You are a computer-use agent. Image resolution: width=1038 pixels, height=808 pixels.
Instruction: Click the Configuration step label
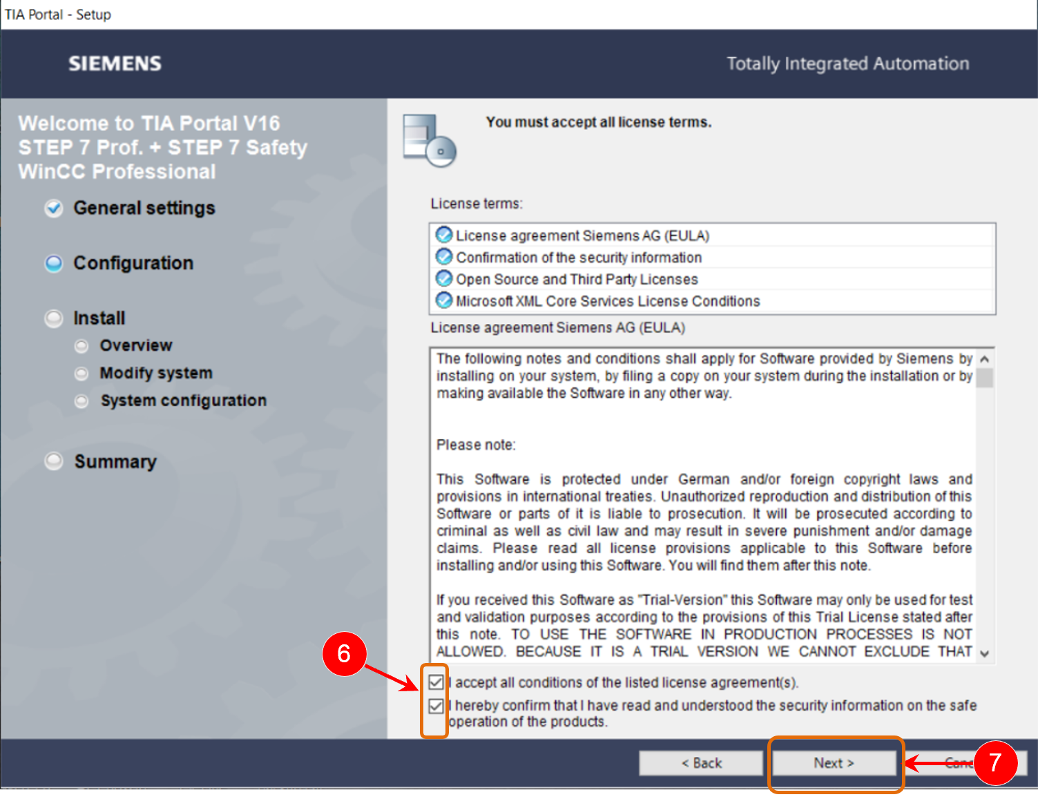point(133,263)
